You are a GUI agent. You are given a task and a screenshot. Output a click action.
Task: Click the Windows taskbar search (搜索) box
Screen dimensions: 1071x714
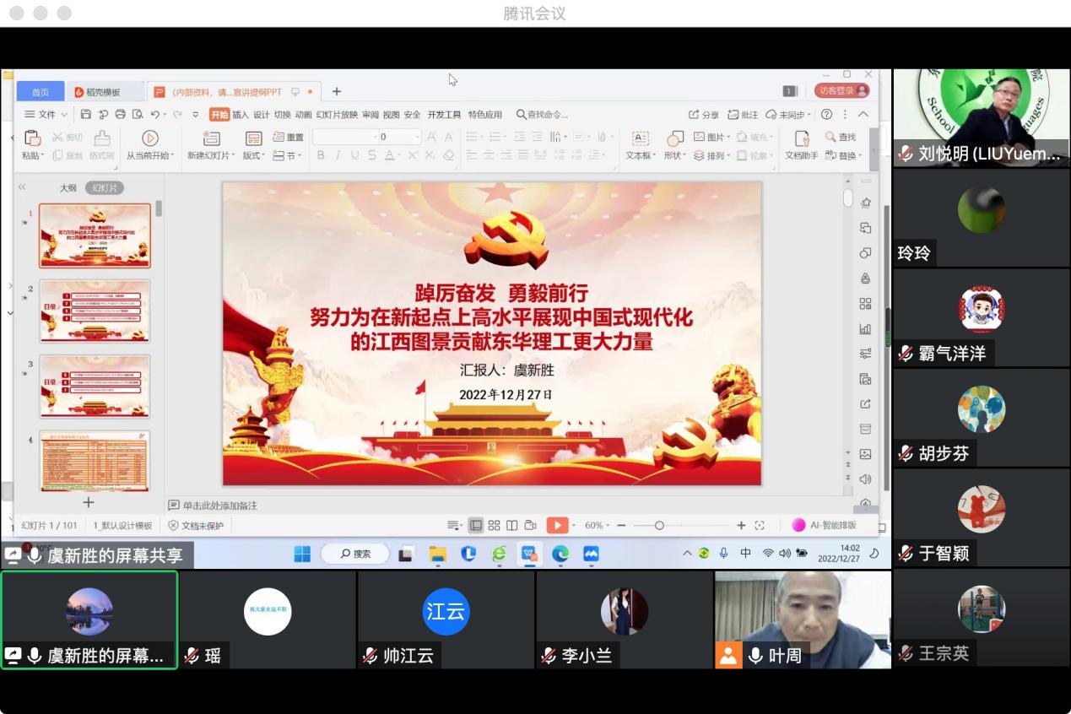coord(355,554)
